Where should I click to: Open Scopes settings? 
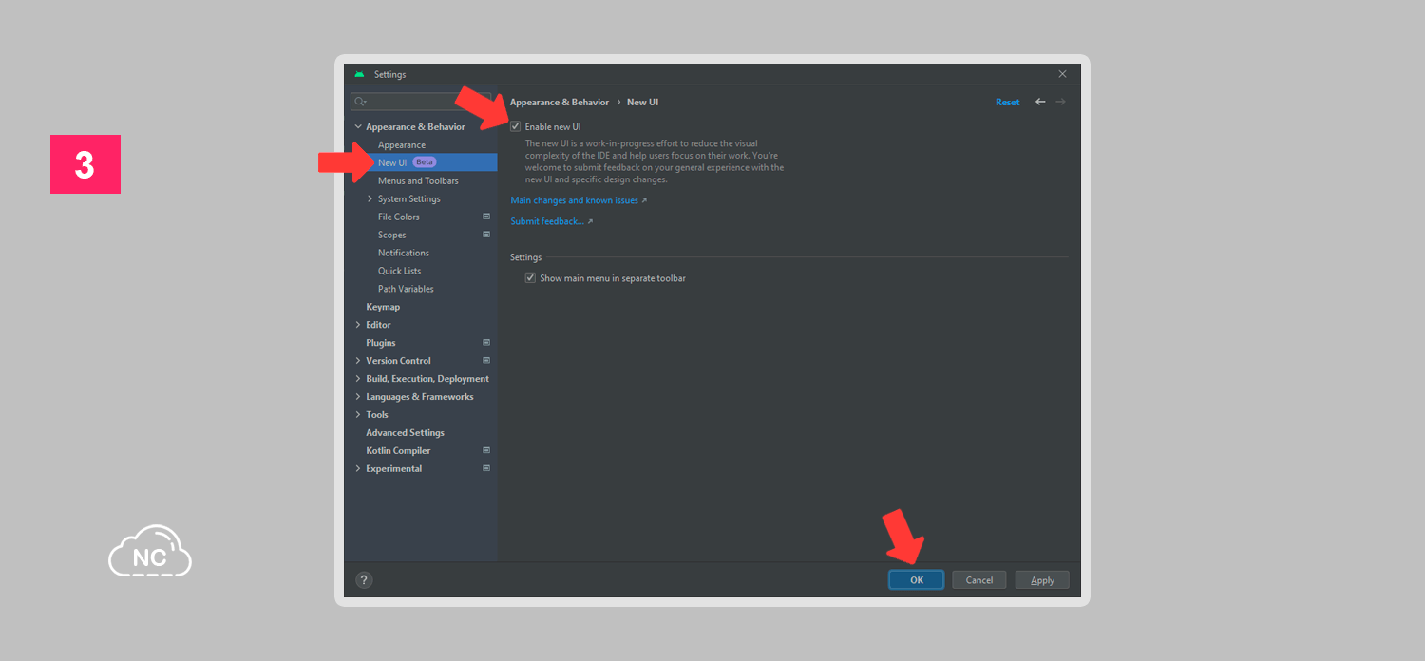tap(392, 236)
